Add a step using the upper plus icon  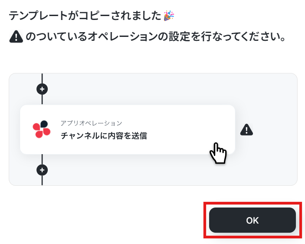coord(42,89)
